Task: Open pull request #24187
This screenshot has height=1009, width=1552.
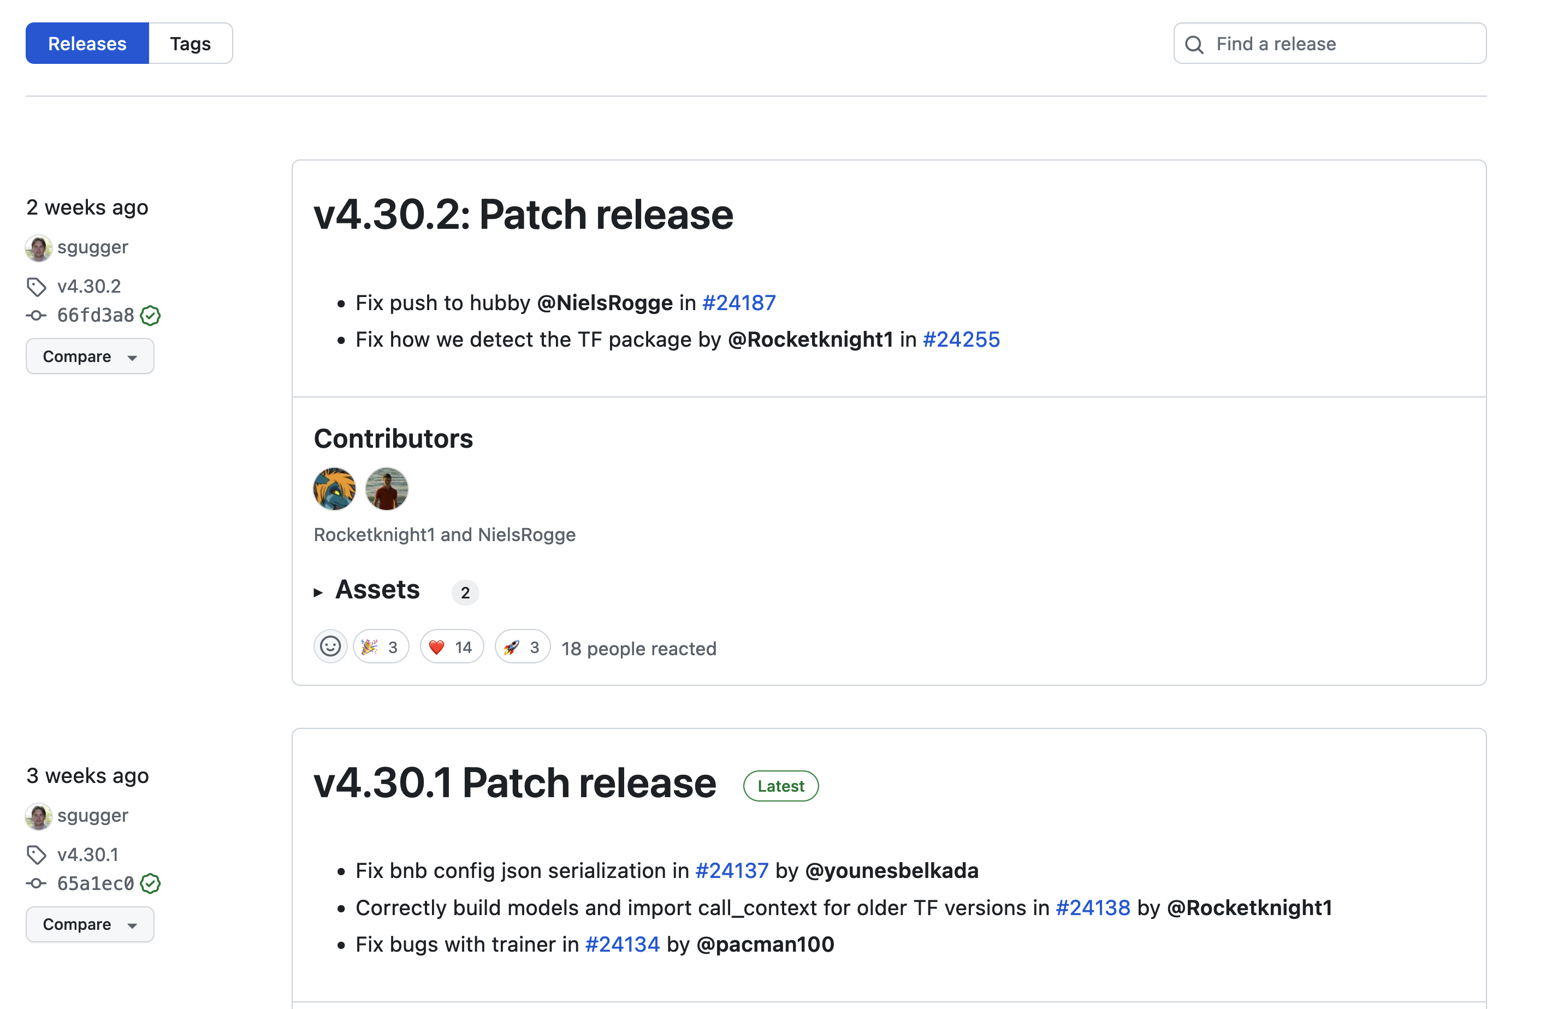Action: point(738,302)
